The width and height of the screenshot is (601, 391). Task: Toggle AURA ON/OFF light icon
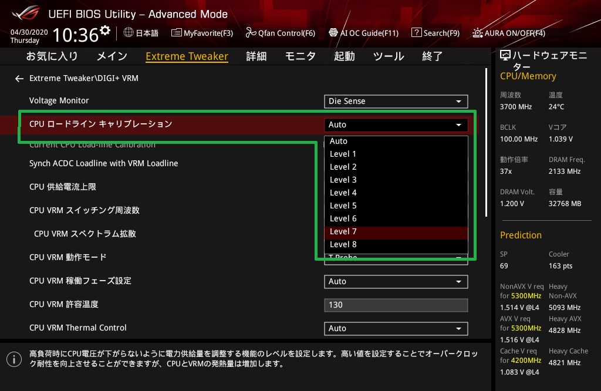pos(478,33)
